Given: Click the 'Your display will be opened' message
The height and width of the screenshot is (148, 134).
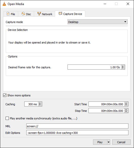Looking at the screenshot, I should [x=49, y=43].
